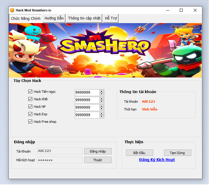209x185 pixels.
Task: Click the Tài Khoản input field
Action: point(60,151)
